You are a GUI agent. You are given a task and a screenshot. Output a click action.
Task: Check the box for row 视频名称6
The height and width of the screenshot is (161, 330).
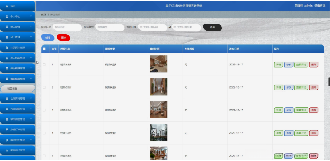(44, 110)
